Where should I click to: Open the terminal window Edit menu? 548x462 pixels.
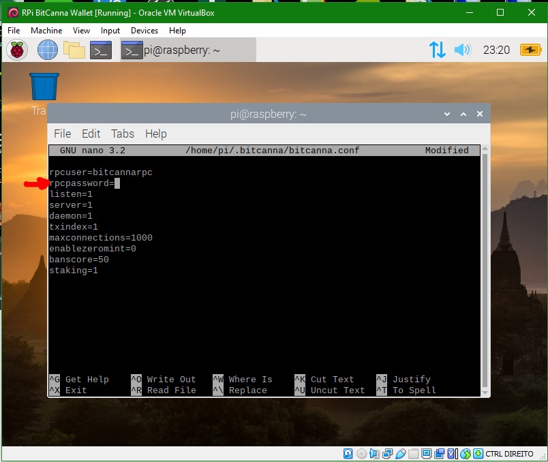coord(91,134)
